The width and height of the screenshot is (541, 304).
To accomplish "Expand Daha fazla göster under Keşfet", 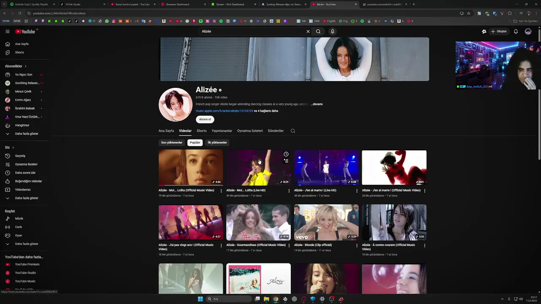I will (27, 244).
